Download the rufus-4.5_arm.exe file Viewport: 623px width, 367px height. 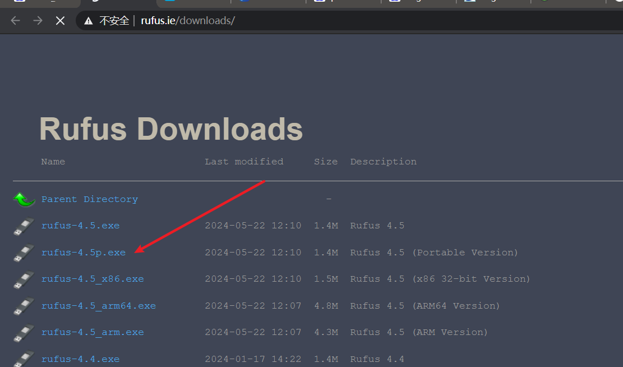click(93, 332)
